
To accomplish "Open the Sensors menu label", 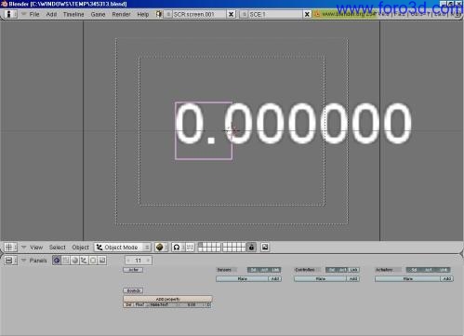I will (x=226, y=270).
